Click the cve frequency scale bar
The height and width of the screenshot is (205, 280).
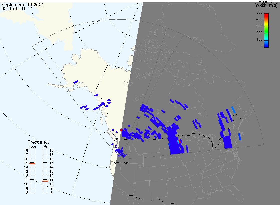45,171
